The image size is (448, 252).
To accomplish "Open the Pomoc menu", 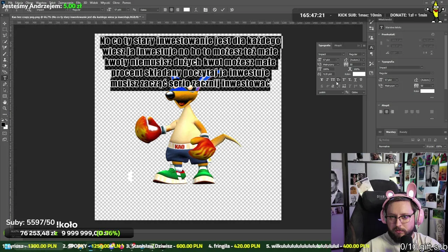I will (127, 3).
